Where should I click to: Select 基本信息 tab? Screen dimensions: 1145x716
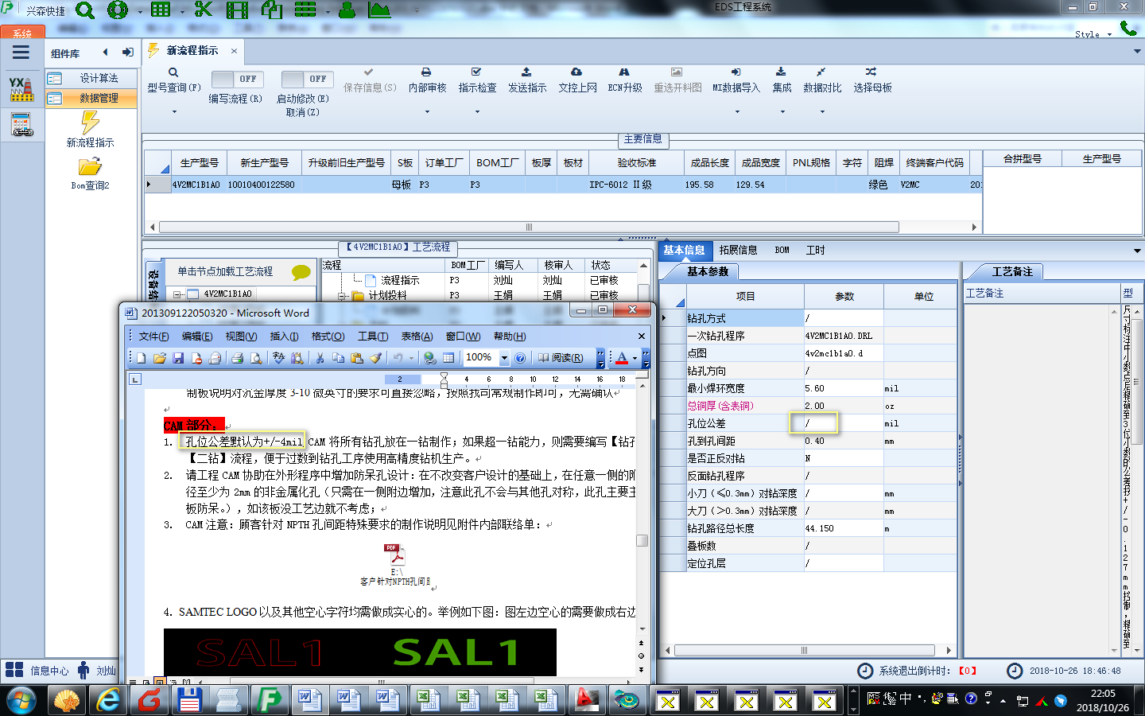pos(684,250)
